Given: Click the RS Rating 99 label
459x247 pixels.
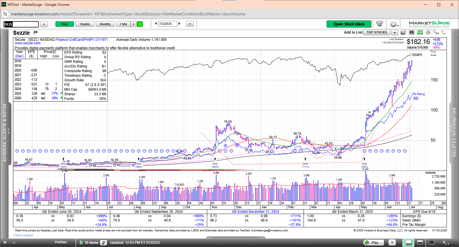Looking at the screenshot, I should 418,96.
